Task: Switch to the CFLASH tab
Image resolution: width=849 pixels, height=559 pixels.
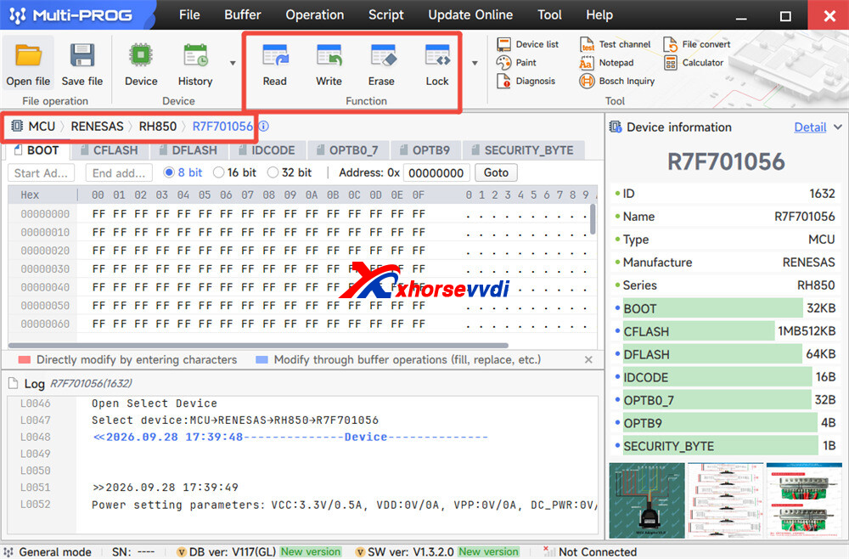Action: tap(110, 150)
